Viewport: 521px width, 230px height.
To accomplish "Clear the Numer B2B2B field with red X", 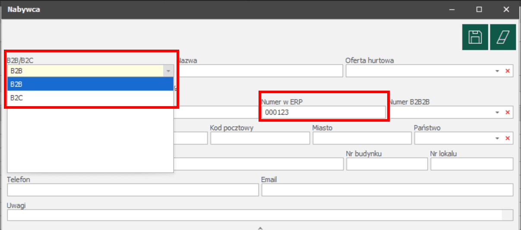I will [x=507, y=113].
